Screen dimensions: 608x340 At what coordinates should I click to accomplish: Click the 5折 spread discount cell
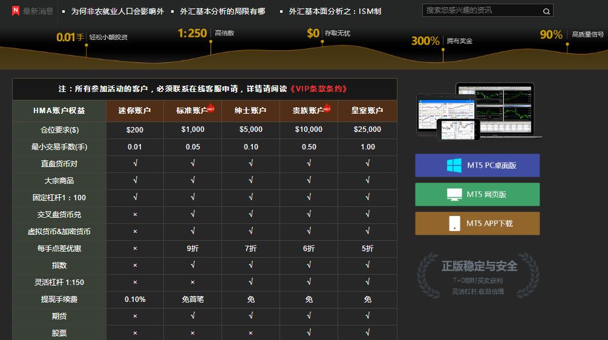[368, 249]
